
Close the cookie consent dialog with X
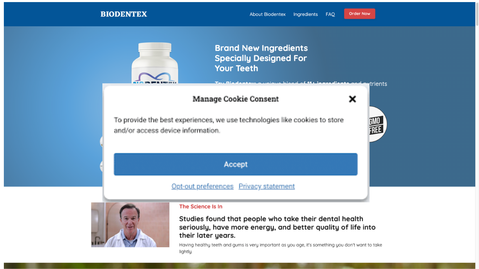(352, 99)
